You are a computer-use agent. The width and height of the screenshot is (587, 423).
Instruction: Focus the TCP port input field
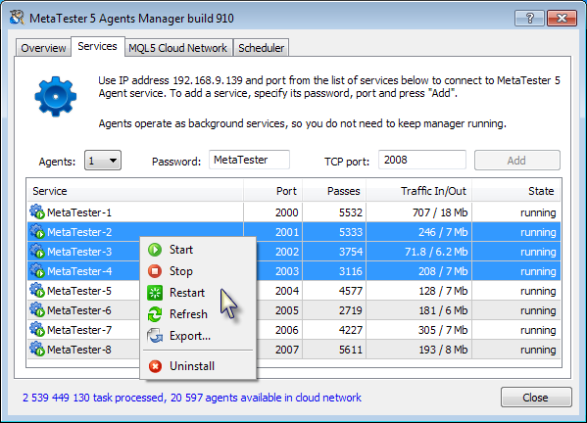pos(422,160)
